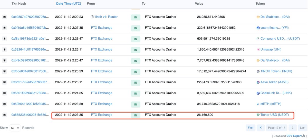
Task: Open transaction hash 0xf8a19673dc2221a0e1
Action: tap(30, 39)
